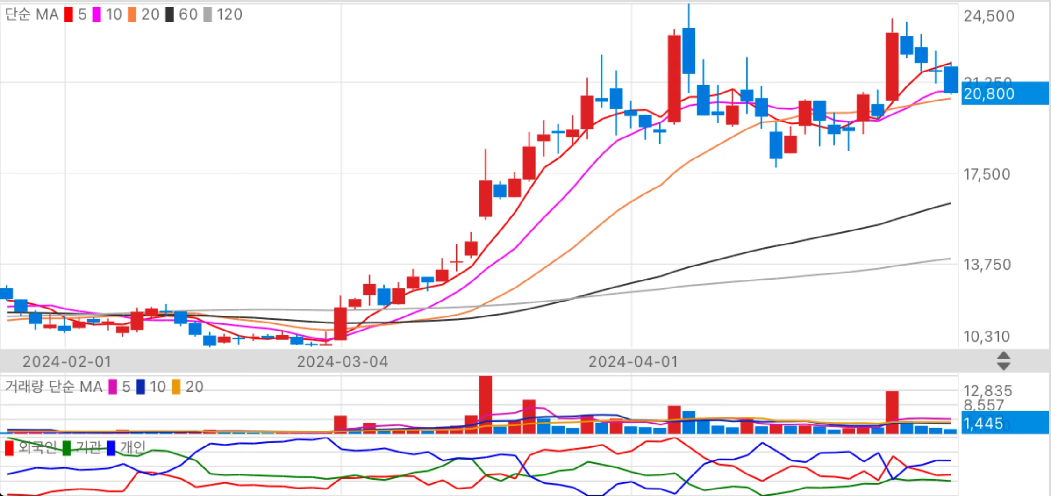Click the 2024-04-01 date label
Image resolution: width=1051 pixels, height=496 pixels.
[x=633, y=361]
